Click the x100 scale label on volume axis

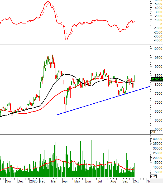[153, 176]
